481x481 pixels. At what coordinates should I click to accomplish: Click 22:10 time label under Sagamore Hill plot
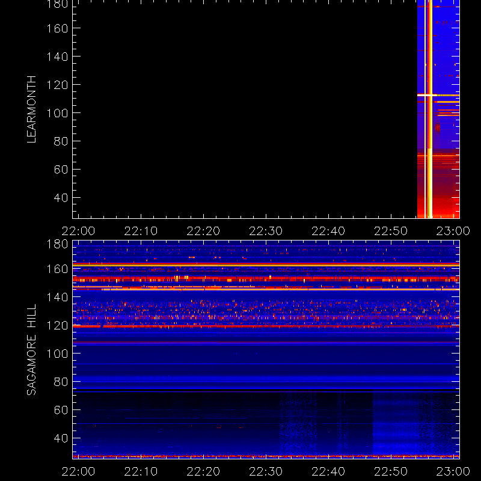click(141, 471)
